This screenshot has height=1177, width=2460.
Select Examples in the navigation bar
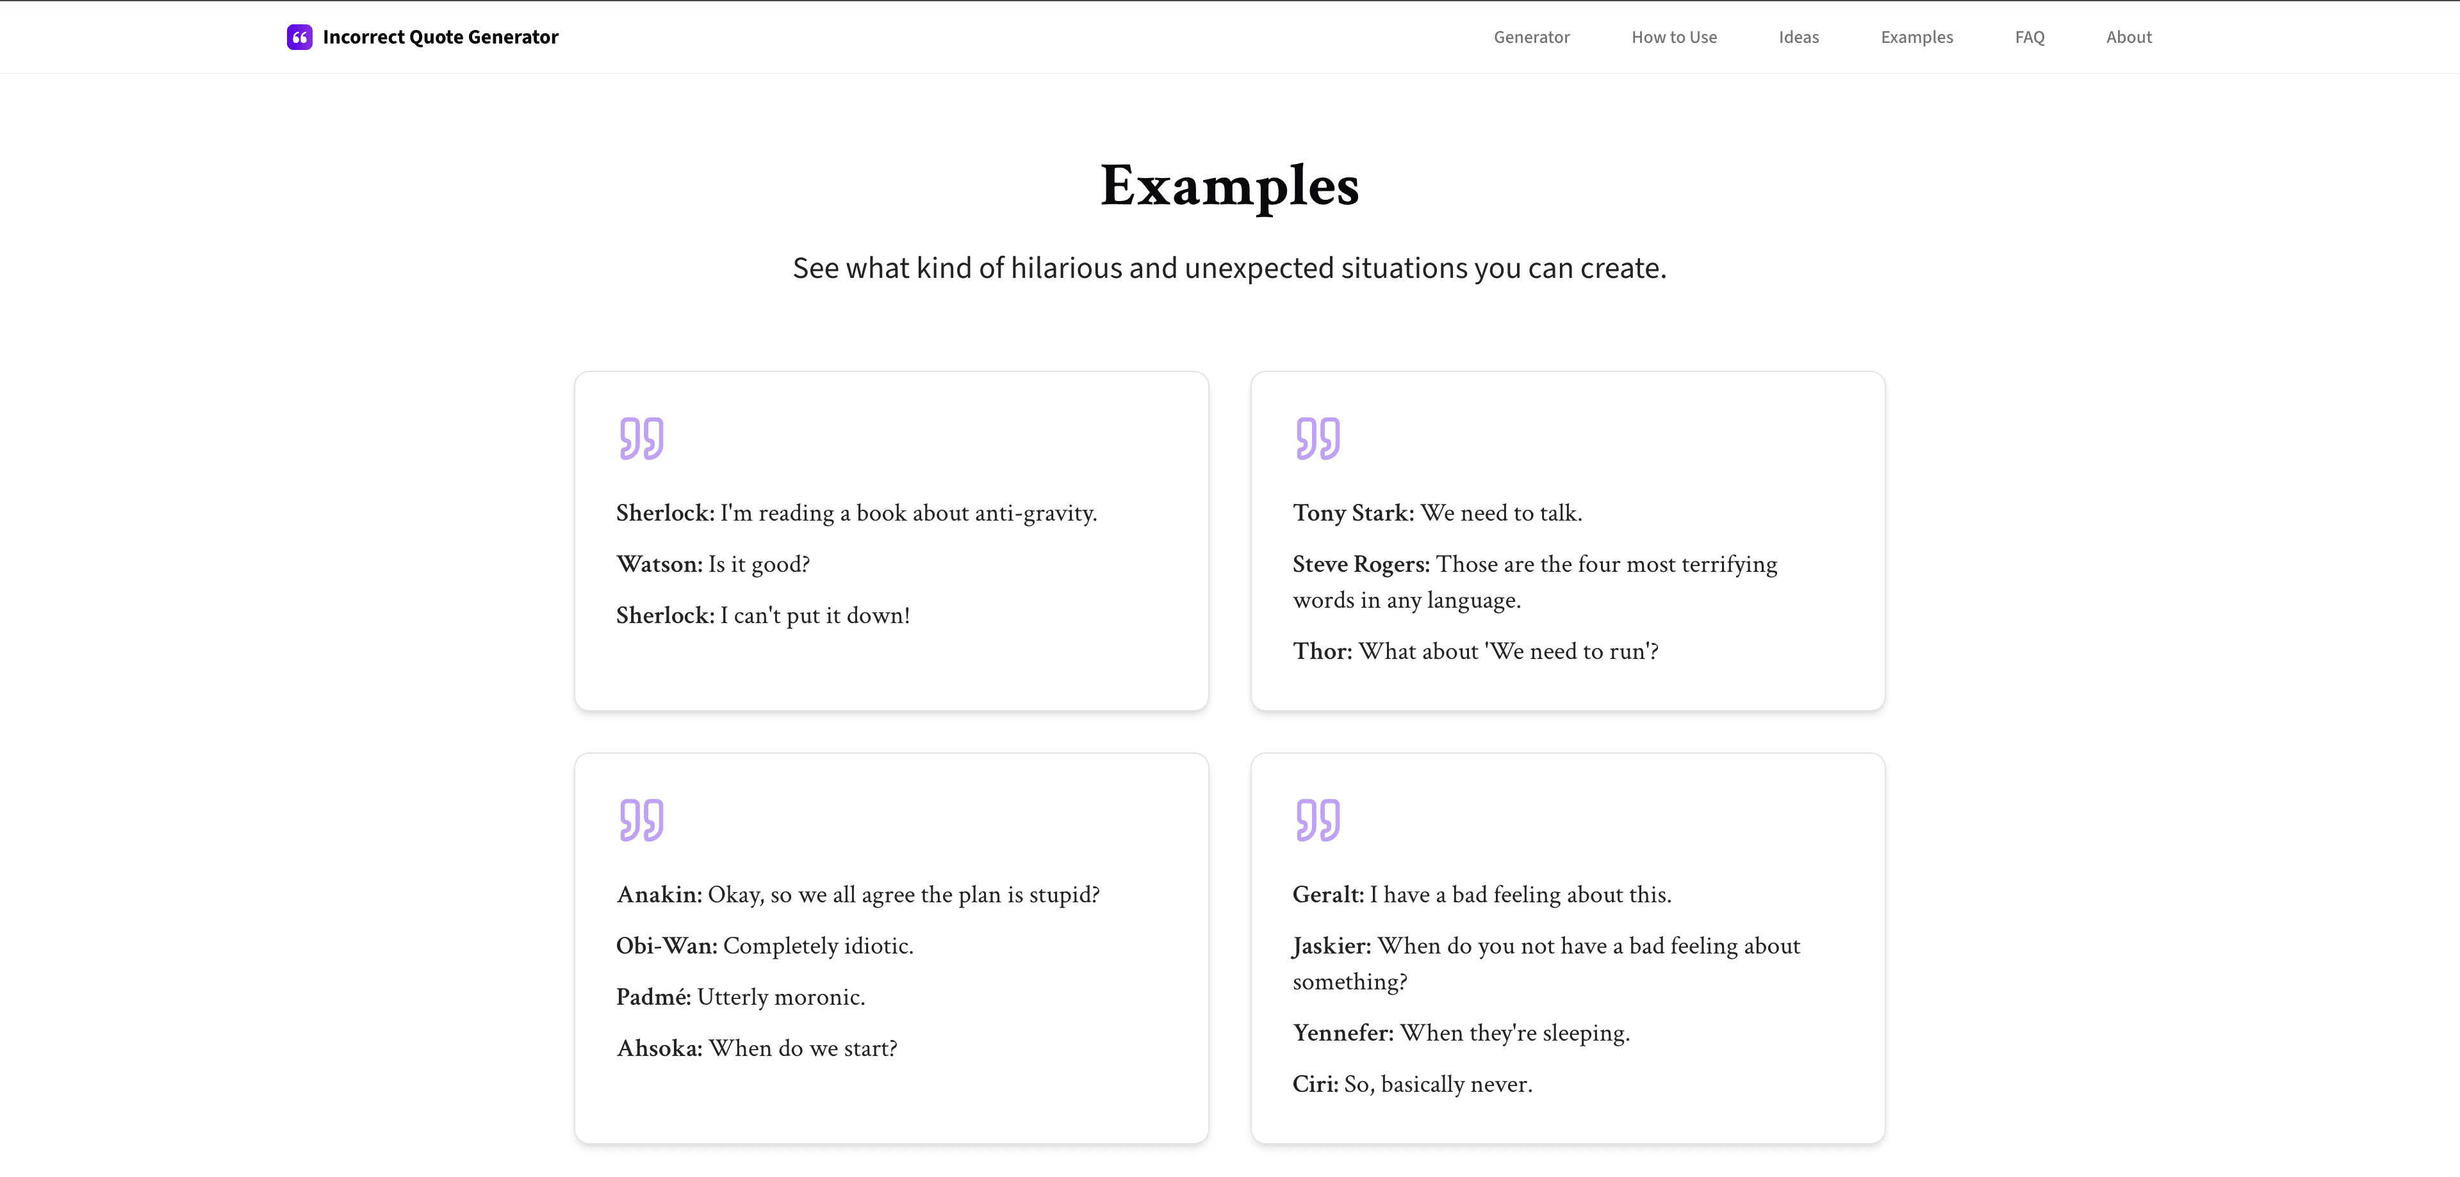pyautogui.click(x=1917, y=37)
